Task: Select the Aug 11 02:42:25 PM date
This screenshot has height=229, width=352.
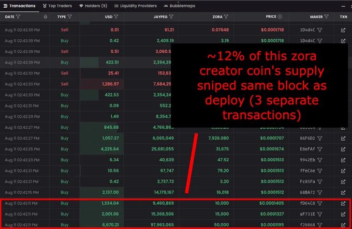Action: tap(22, 149)
